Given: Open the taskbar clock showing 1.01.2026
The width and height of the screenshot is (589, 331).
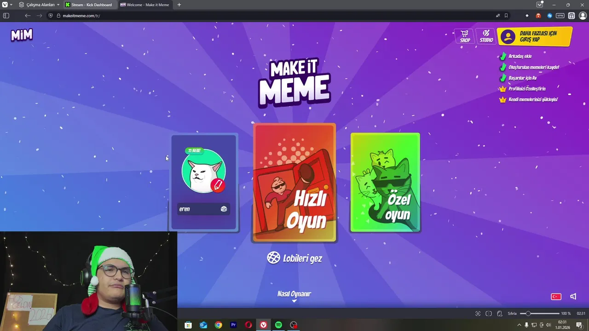Looking at the screenshot, I should pyautogui.click(x=562, y=325).
